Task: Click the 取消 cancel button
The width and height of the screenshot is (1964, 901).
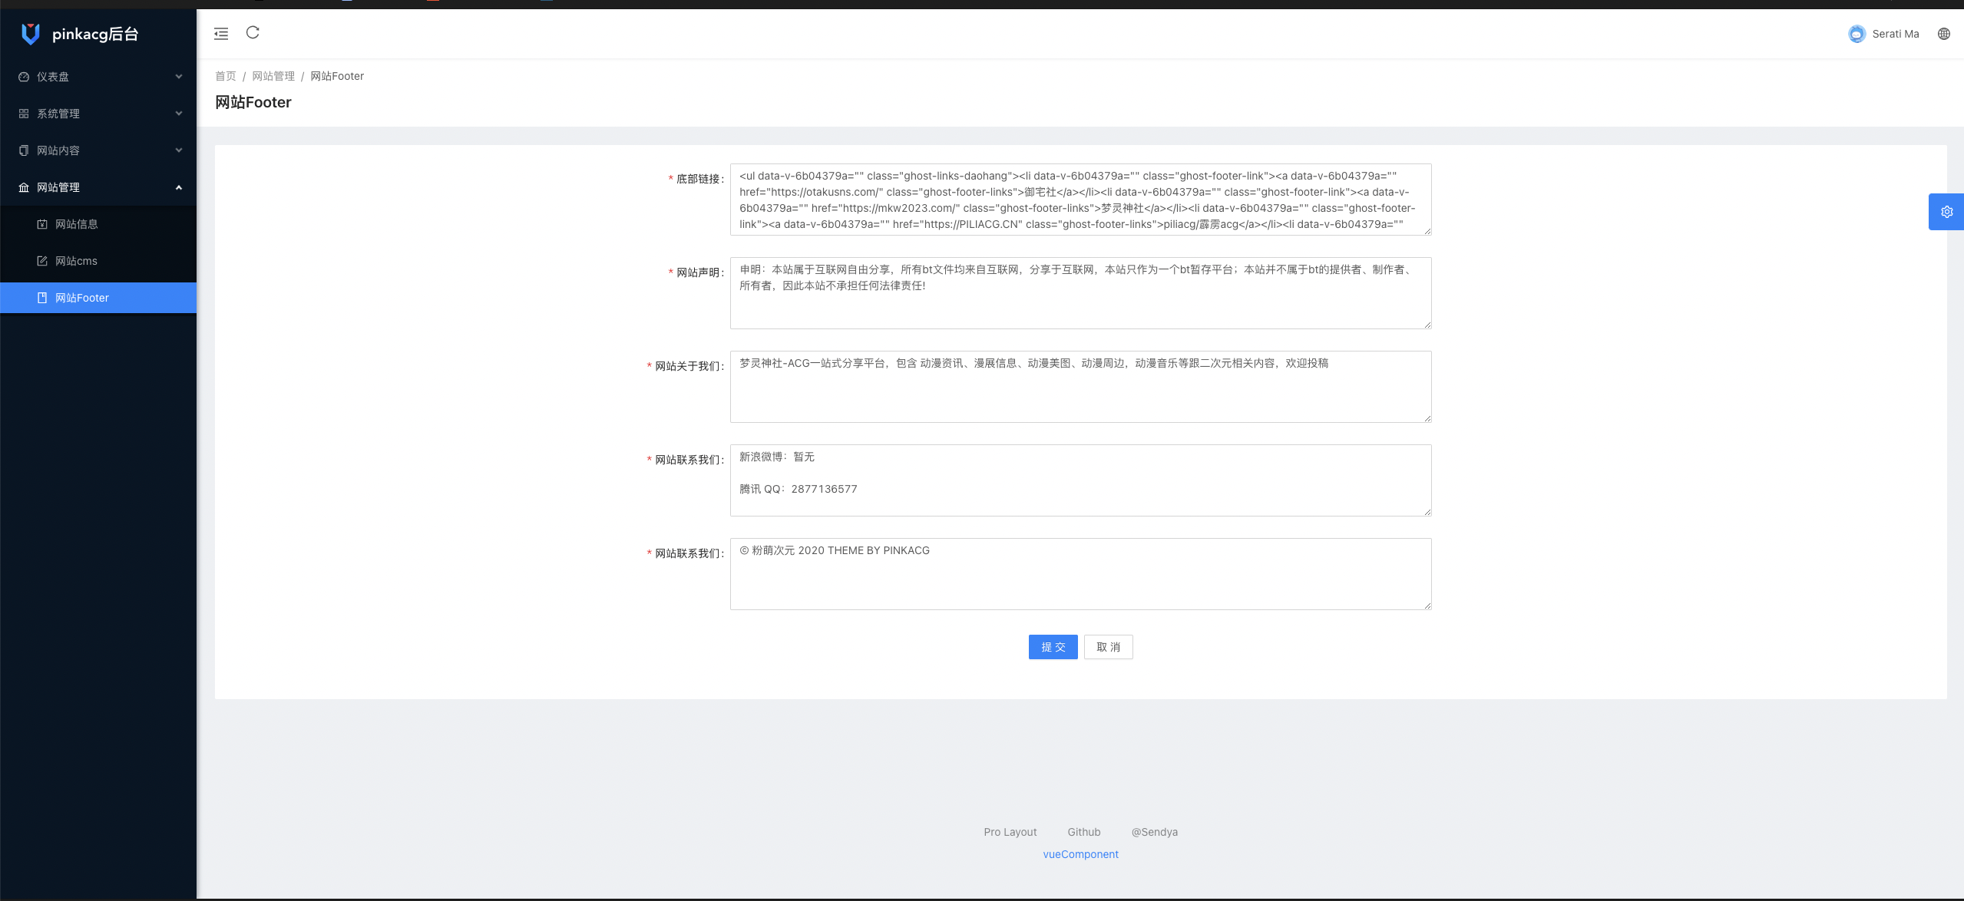Action: coord(1108,647)
